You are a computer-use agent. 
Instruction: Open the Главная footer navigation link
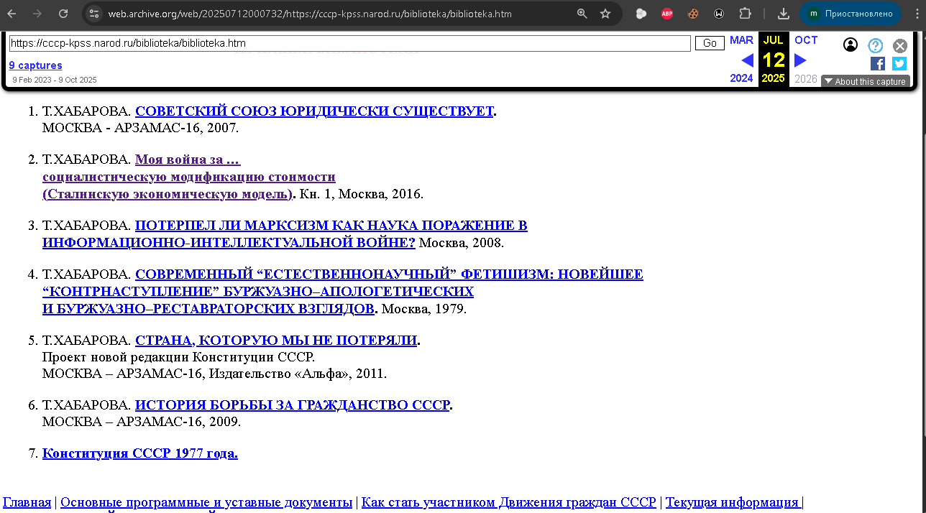click(x=27, y=502)
